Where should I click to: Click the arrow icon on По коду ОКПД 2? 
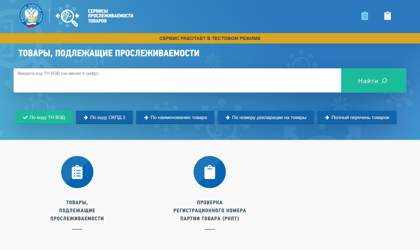pyautogui.click(x=85, y=117)
